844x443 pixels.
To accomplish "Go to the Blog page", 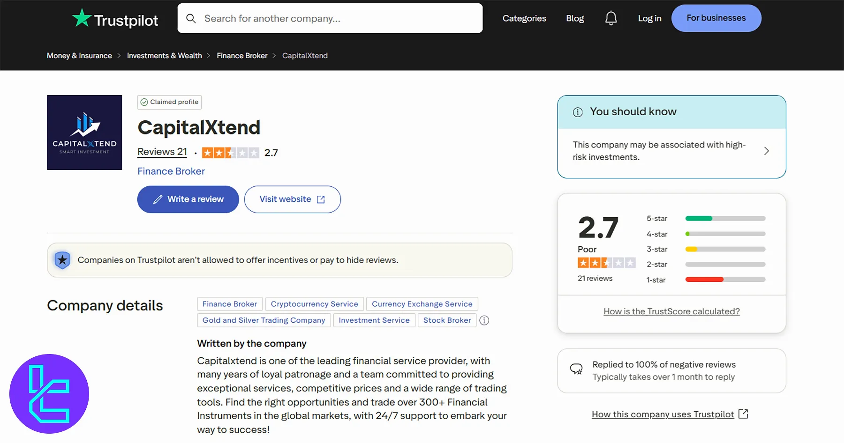I will tap(575, 18).
